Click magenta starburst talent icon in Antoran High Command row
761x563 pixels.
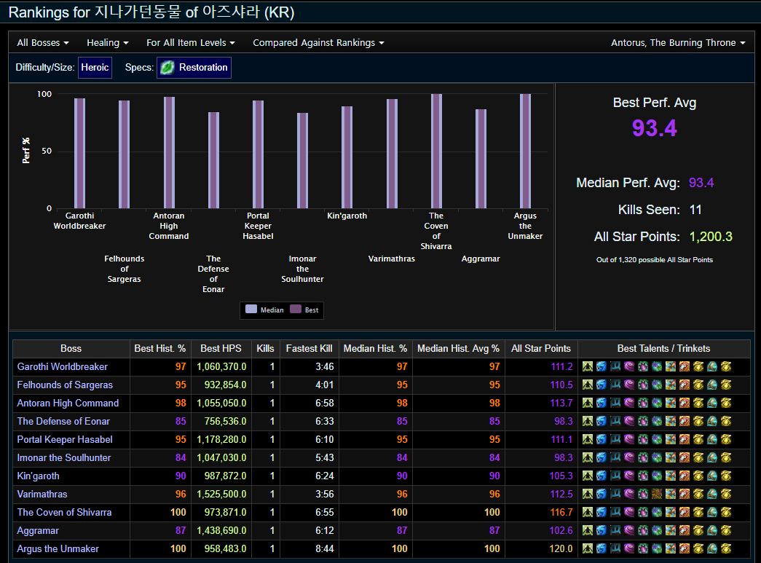coord(643,403)
